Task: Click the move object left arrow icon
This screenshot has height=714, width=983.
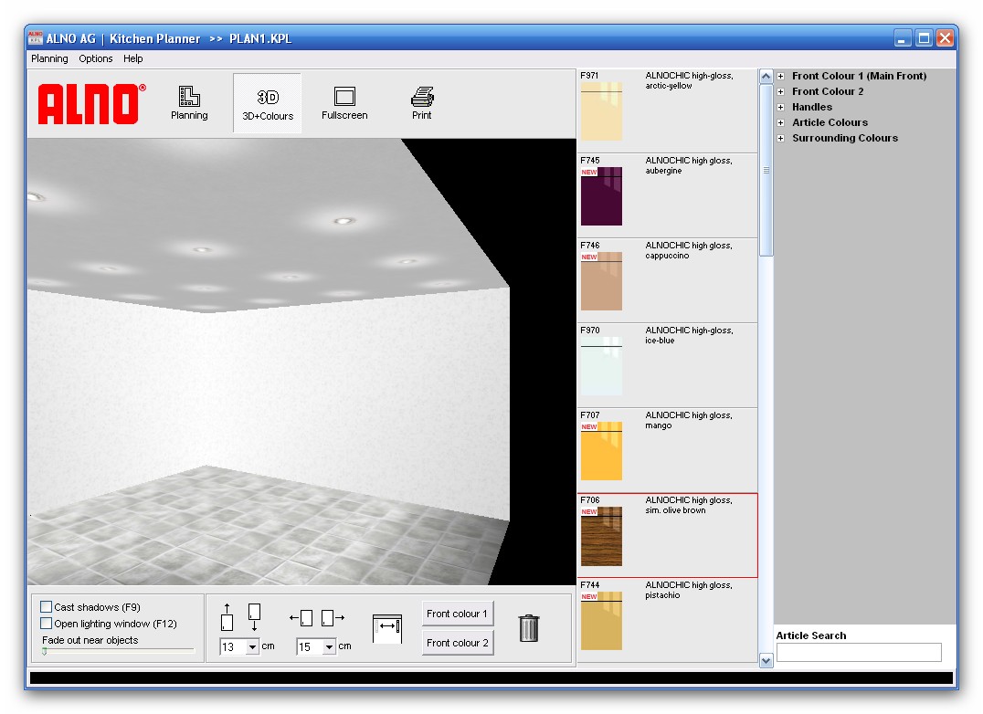Action: [x=302, y=618]
